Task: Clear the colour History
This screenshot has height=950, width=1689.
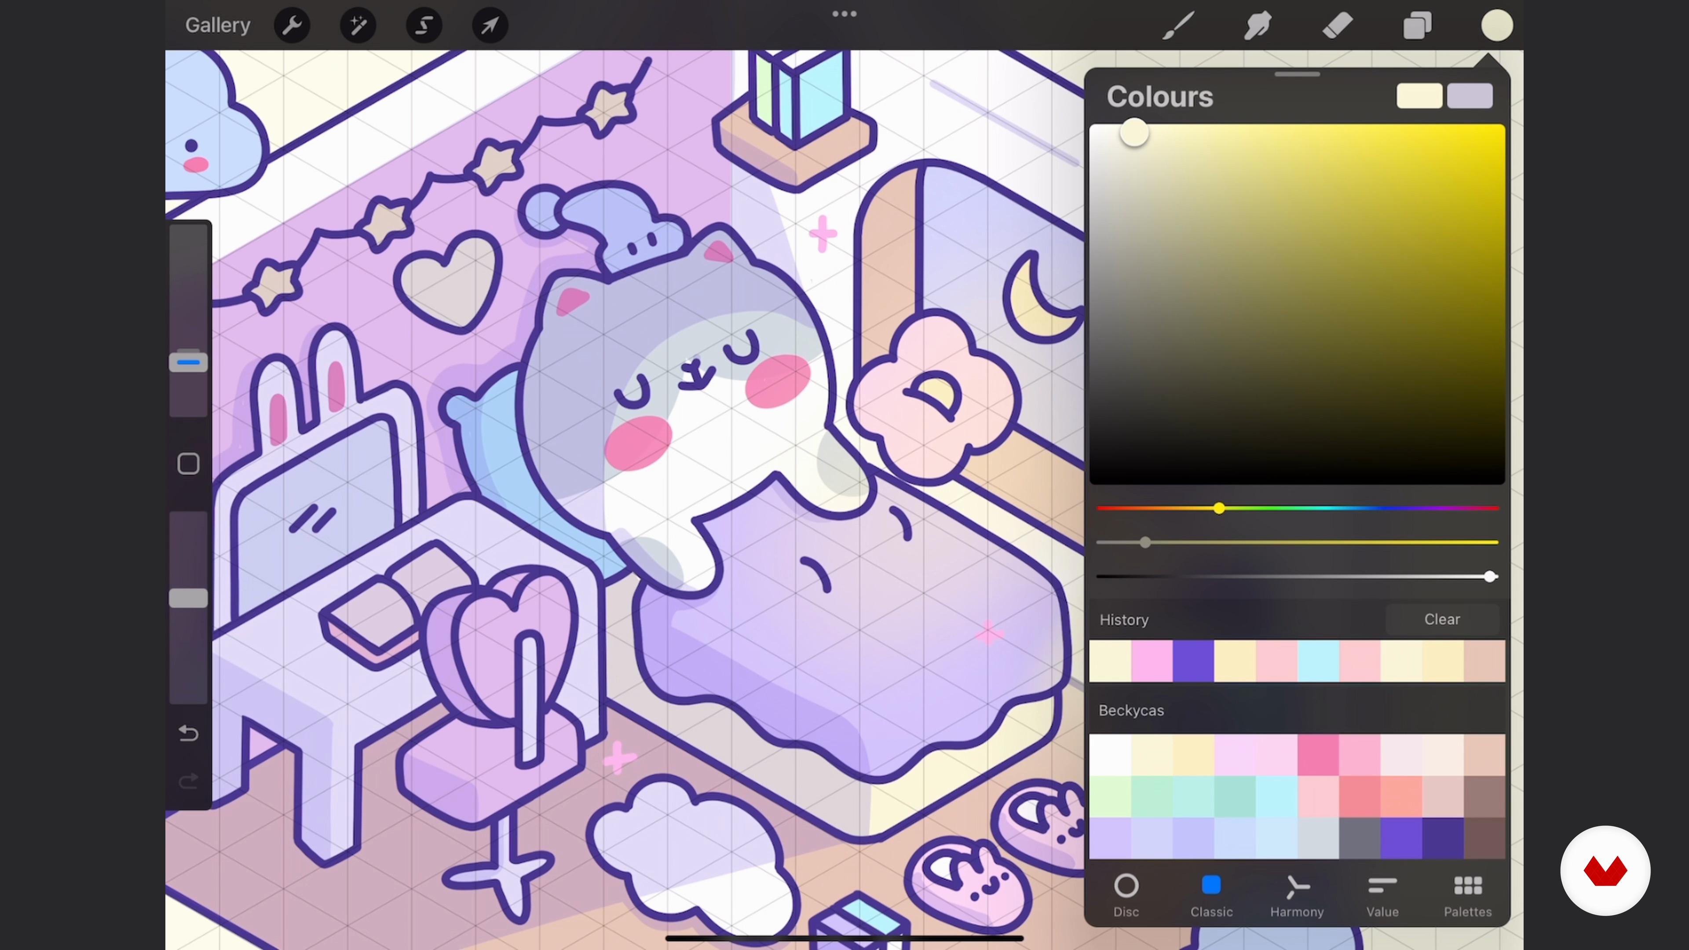Action: [x=1442, y=619]
